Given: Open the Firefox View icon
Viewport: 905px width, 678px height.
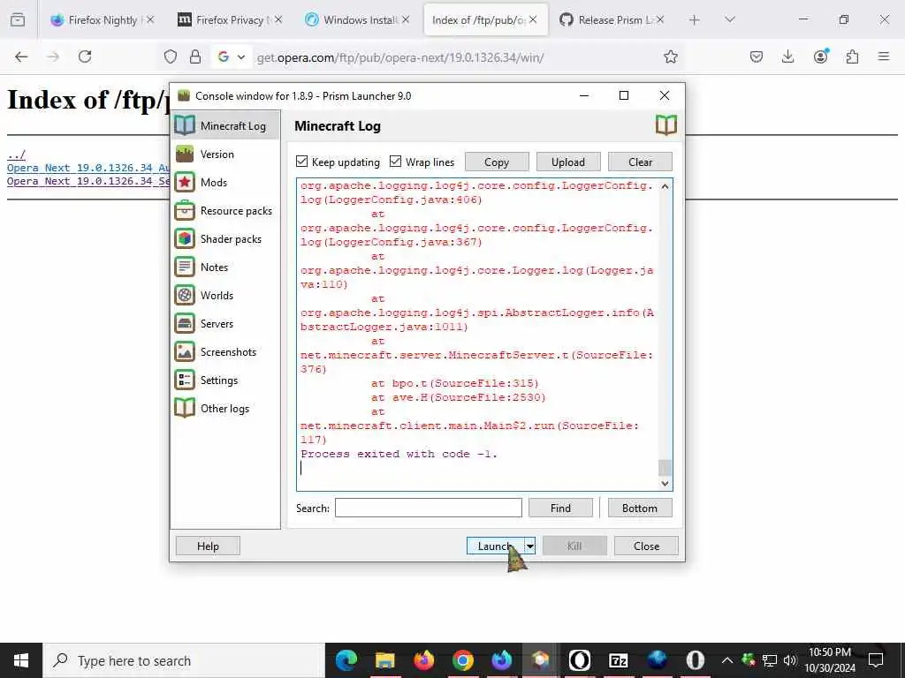Looking at the screenshot, I should (x=18, y=19).
